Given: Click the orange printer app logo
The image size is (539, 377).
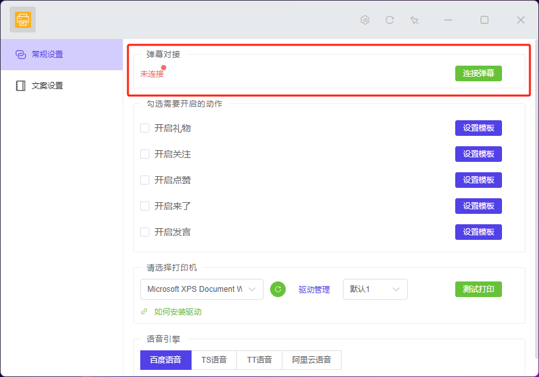Looking at the screenshot, I should [x=23, y=20].
